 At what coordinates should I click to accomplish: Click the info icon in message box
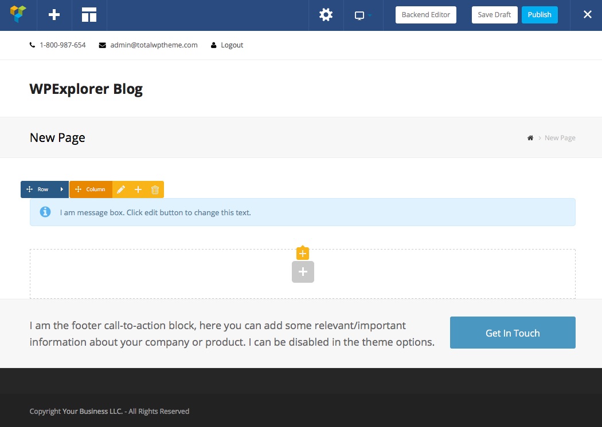[x=45, y=212]
